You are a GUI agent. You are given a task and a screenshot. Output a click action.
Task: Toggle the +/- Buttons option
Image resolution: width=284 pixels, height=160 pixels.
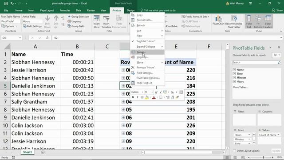(258, 22)
